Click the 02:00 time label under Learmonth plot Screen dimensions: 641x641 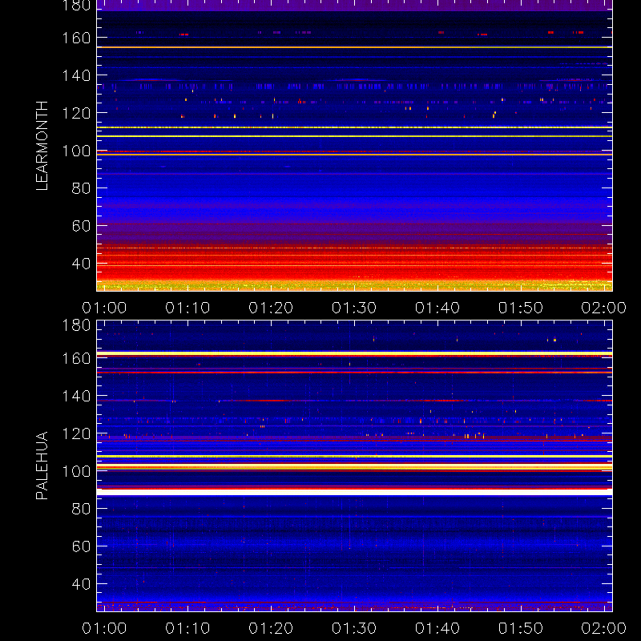coord(604,308)
